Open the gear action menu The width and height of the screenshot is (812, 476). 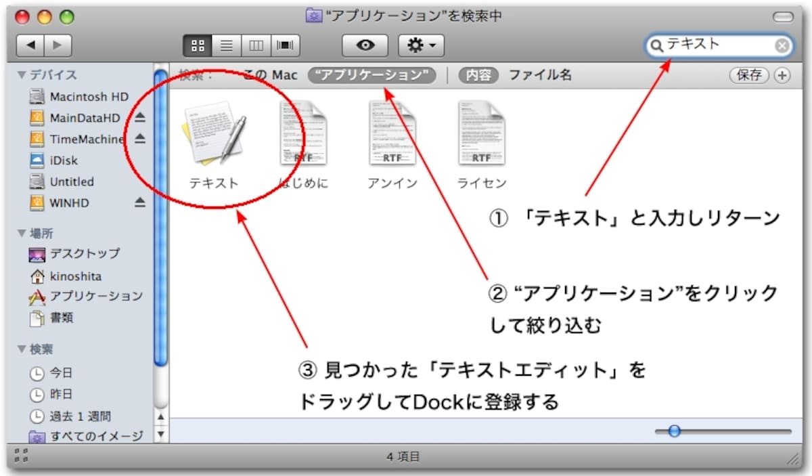coord(422,45)
